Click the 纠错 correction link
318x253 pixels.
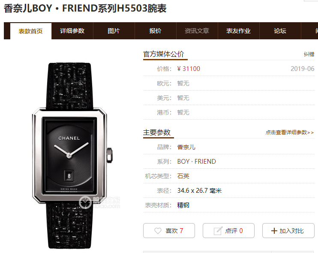click(x=309, y=54)
